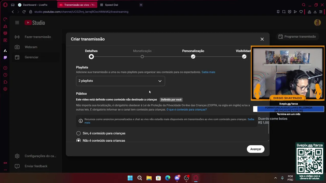Open GX Control speedometer sidebar icon

coord(5,19)
